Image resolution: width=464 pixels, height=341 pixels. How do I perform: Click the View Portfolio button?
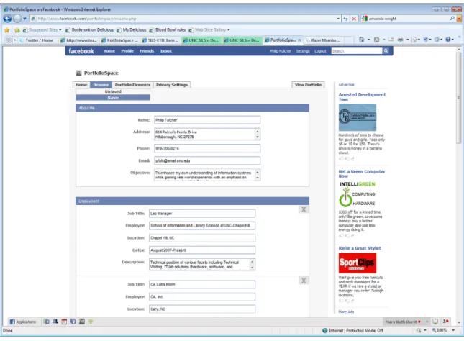click(308, 85)
